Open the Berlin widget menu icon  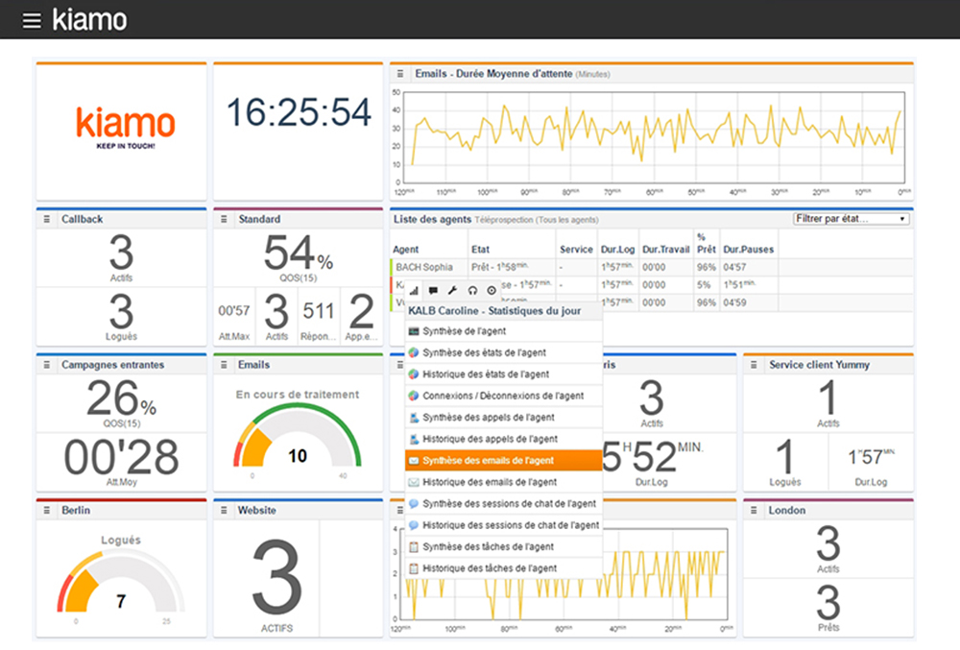(46, 511)
